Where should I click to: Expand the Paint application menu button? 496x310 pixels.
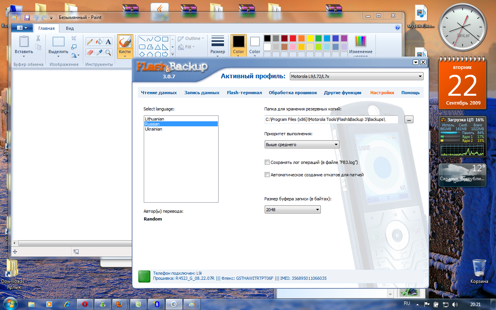click(22, 28)
